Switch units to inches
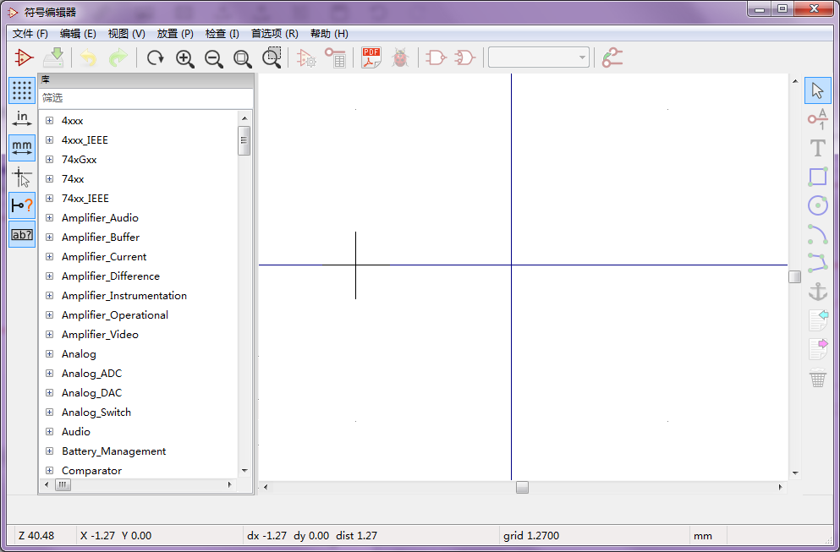Screen dimensions: 840x552 (x=22, y=119)
